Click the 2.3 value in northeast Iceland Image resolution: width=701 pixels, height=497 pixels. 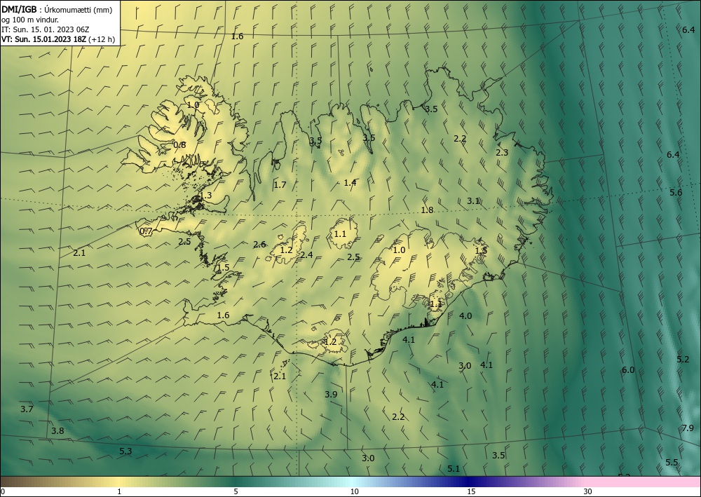pos(502,152)
